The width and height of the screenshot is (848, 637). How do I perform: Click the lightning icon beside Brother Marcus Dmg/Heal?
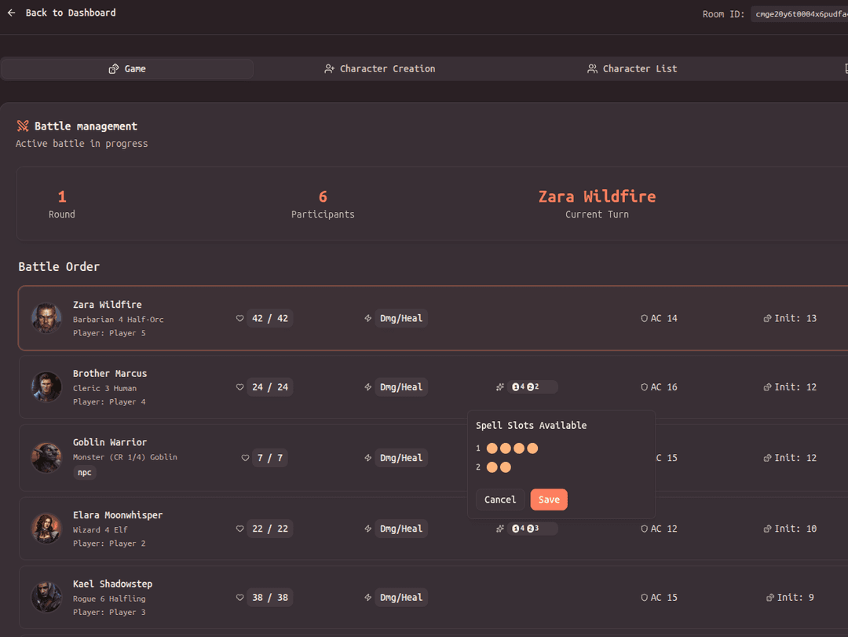[x=368, y=386]
